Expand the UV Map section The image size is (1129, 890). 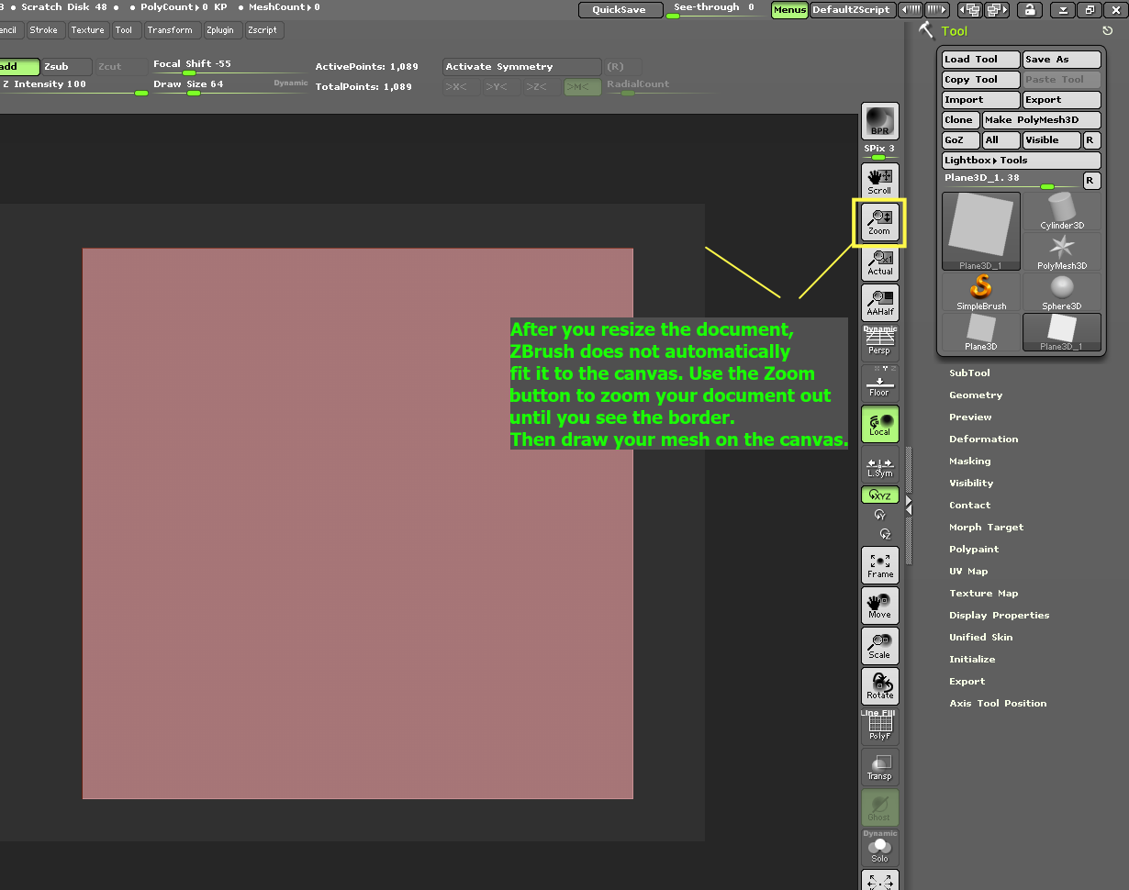[968, 572]
